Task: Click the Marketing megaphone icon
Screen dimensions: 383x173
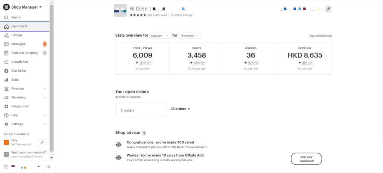Action: (6, 98)
